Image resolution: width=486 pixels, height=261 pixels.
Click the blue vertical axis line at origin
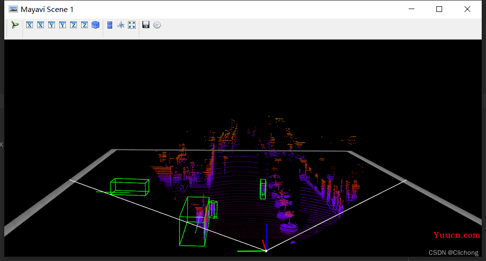(x=266, y=237)
